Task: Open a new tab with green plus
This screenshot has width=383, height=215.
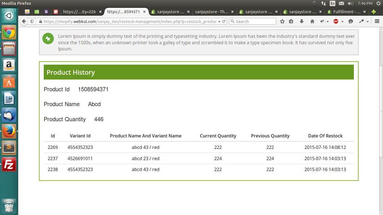Action: pyautogui.click(x=373, y=12)
